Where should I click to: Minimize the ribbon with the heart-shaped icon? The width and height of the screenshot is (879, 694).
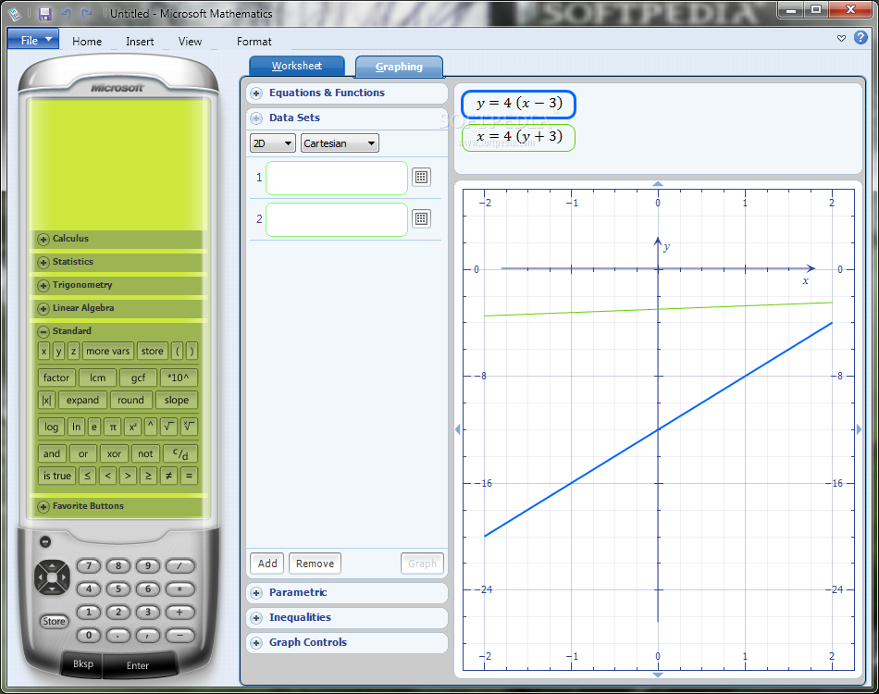pyautogui.click(x=841, y=38)
